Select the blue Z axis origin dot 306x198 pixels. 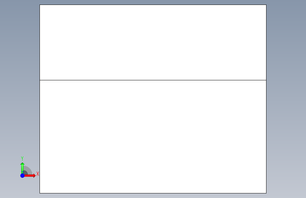tap(23, 175)
